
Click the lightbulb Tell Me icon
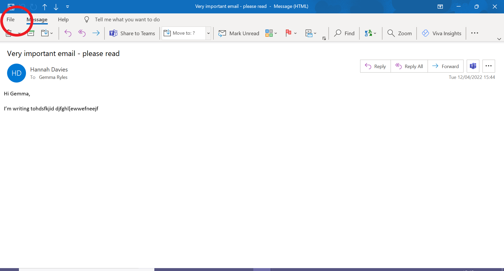click(87, 19)
